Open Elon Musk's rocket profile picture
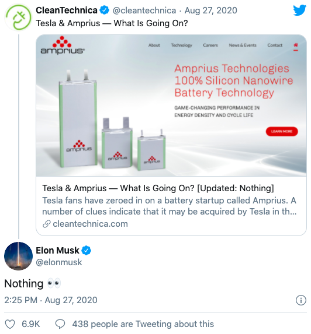Screen dimensions: 311x334 18,256
